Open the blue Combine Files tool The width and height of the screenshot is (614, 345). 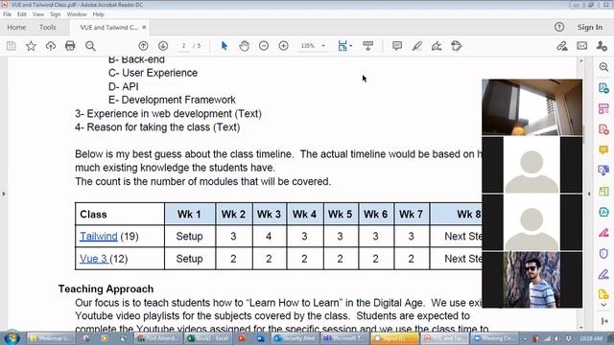coord(603,171)
